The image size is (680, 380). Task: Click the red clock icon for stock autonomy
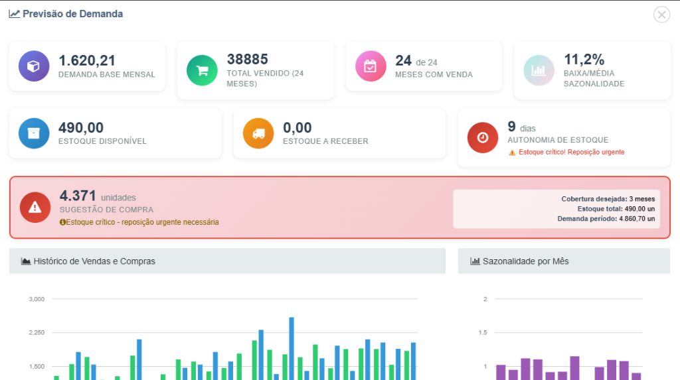click(483, 137)
